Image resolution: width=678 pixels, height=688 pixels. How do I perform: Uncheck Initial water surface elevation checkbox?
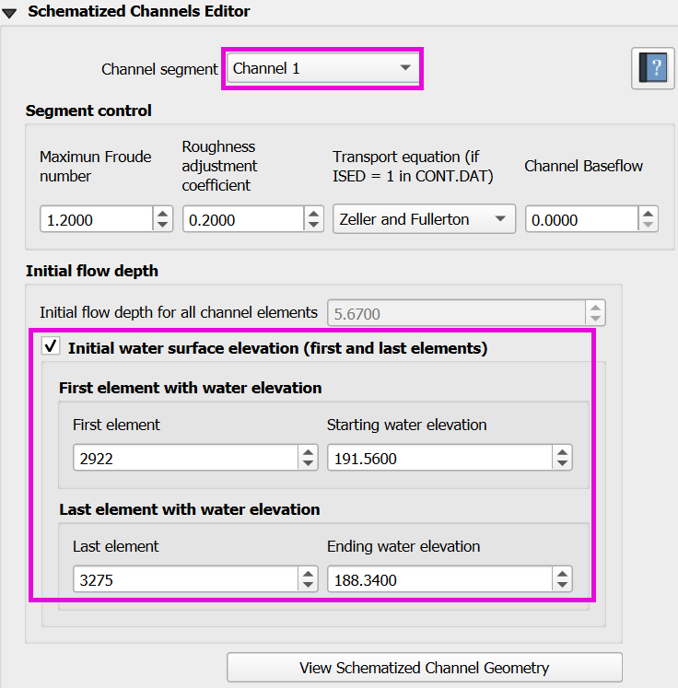coord(51,348)
